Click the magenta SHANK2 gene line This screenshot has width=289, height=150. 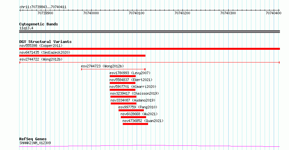[149, 146]
